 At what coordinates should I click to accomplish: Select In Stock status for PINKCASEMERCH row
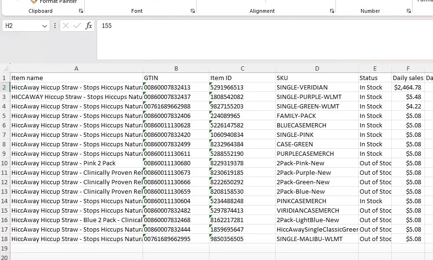pos(375,201)
